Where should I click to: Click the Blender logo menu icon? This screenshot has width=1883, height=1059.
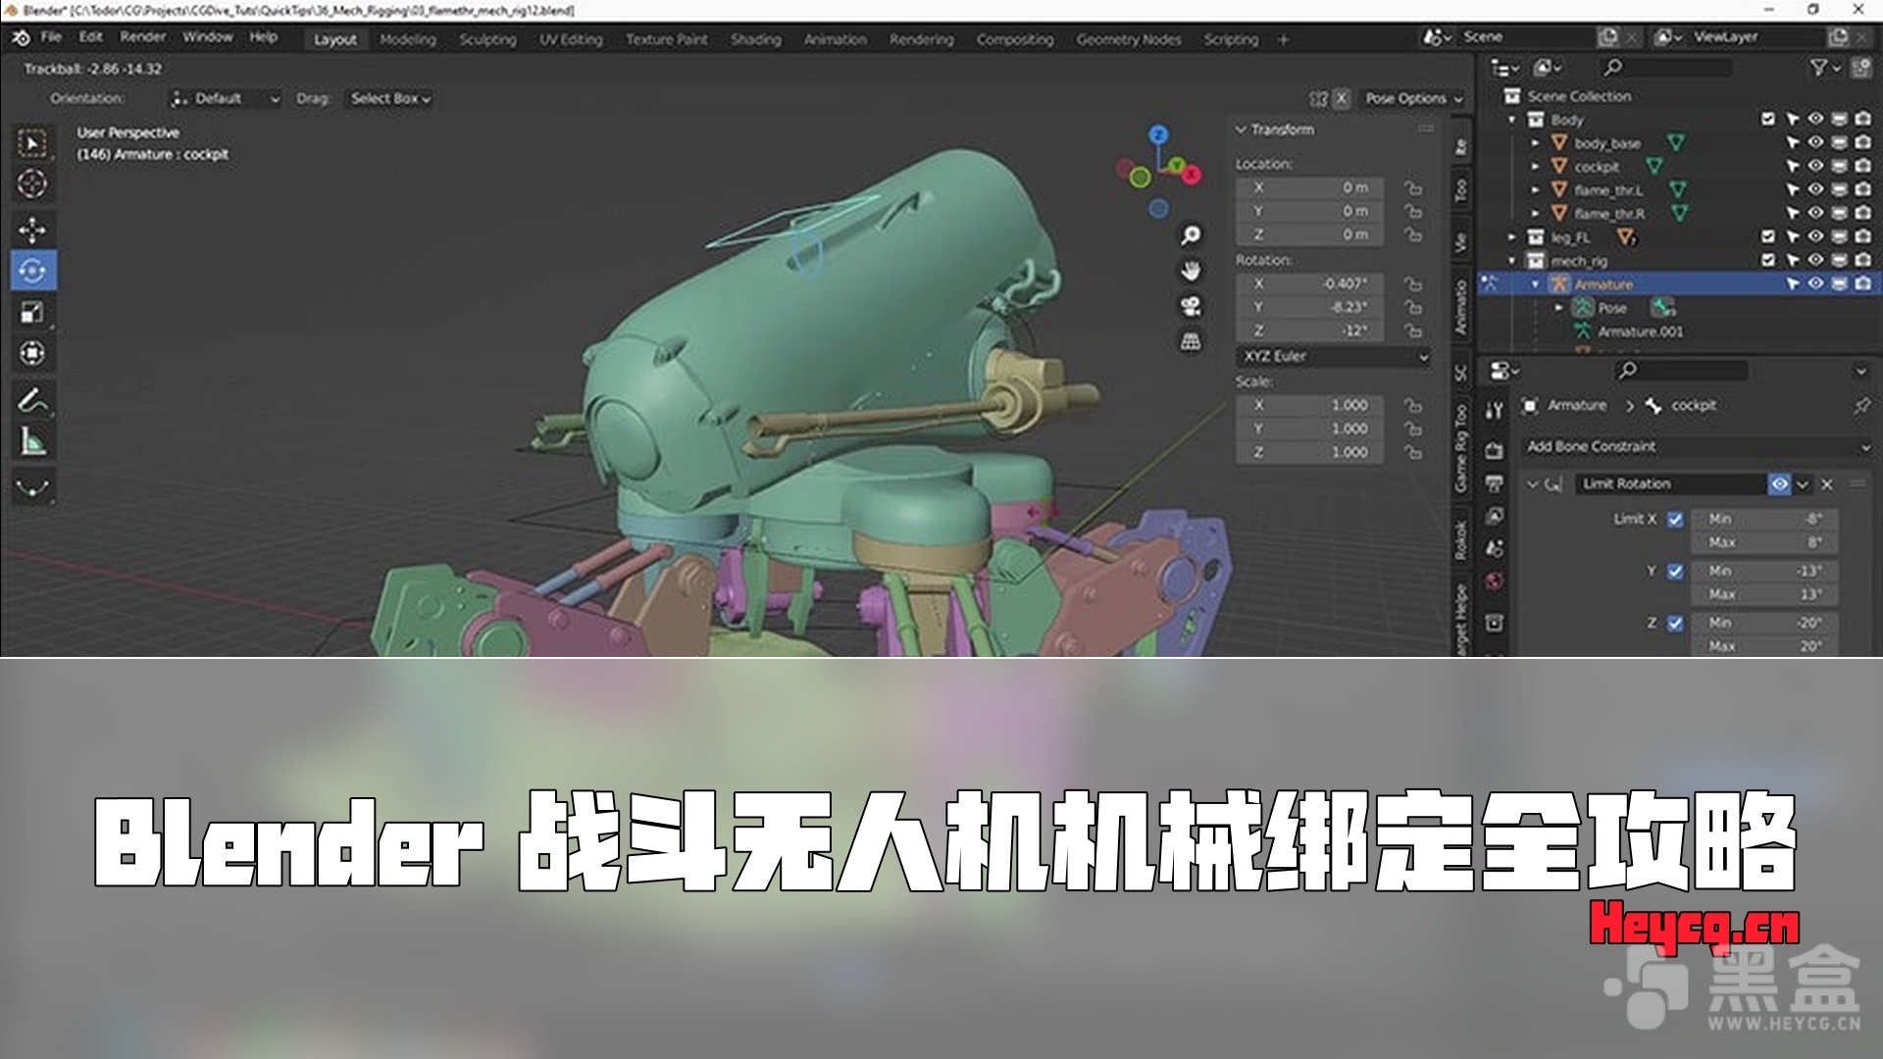(22, 37)
